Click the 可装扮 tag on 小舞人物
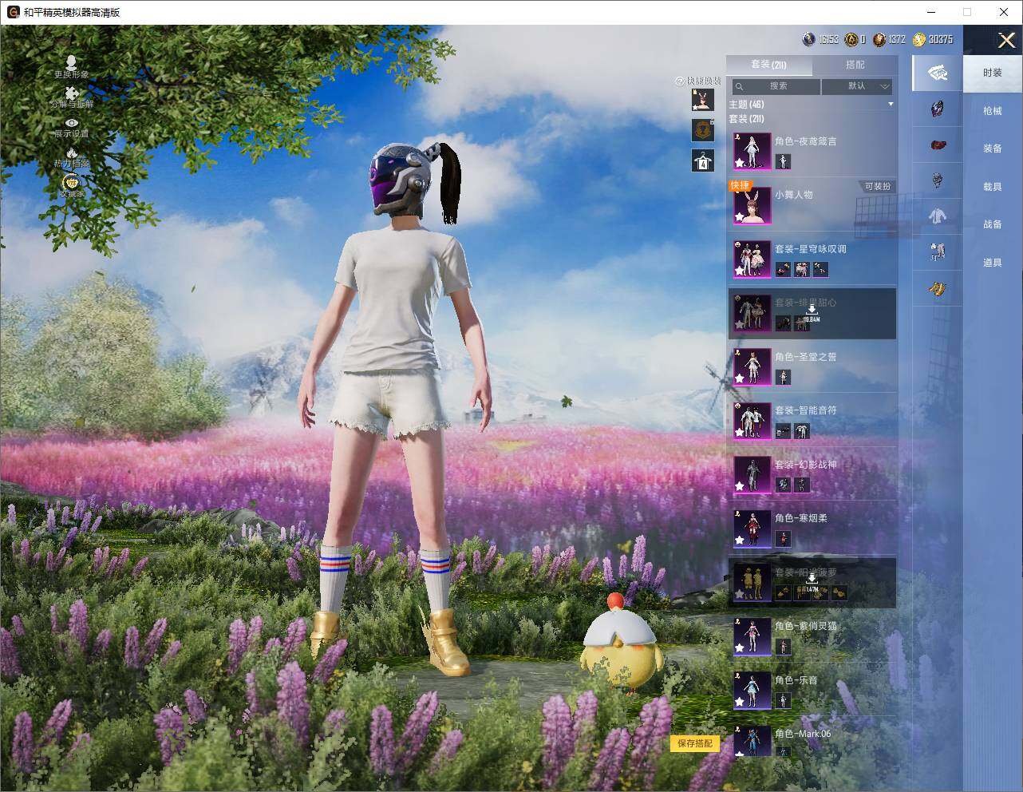The width and height of the screenshot is (1023, 792). point(877,187)
